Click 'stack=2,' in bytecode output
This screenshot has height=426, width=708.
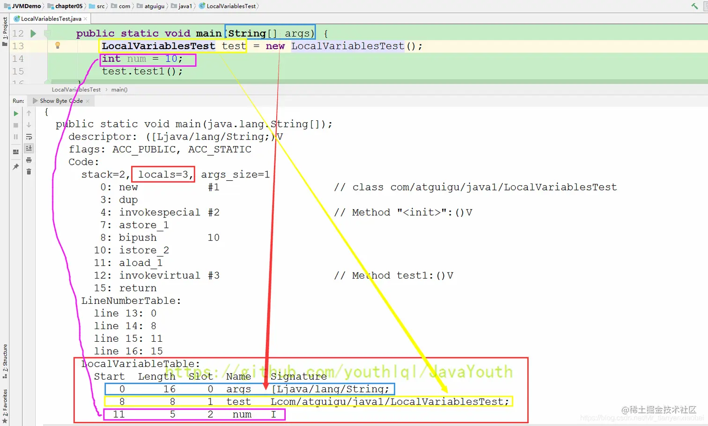(x=105, y=175)
